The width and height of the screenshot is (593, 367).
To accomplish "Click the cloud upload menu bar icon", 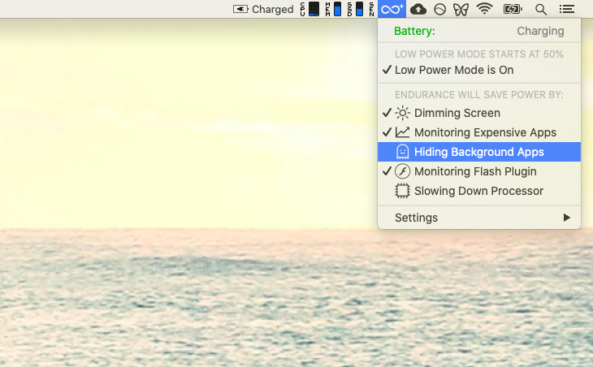I will coord(418,9).
